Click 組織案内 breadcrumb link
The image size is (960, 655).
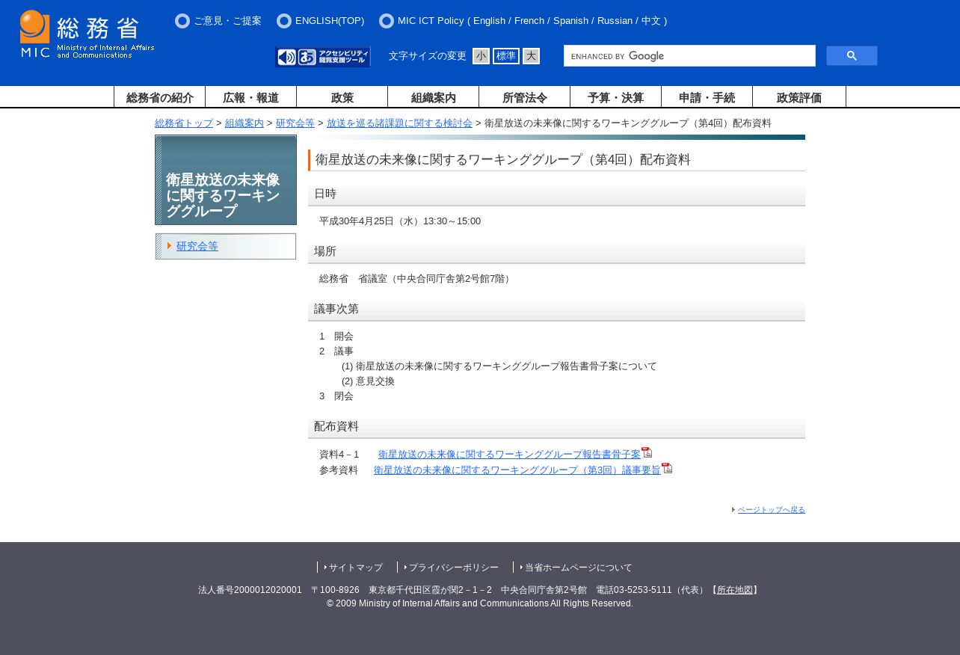tap(244, 123)
